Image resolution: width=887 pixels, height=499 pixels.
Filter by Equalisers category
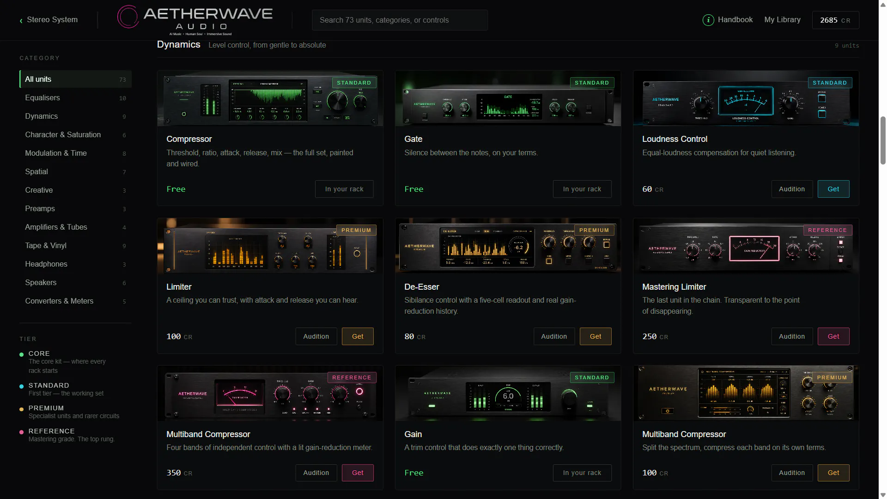pyautogui.click(x=75, y=97)
